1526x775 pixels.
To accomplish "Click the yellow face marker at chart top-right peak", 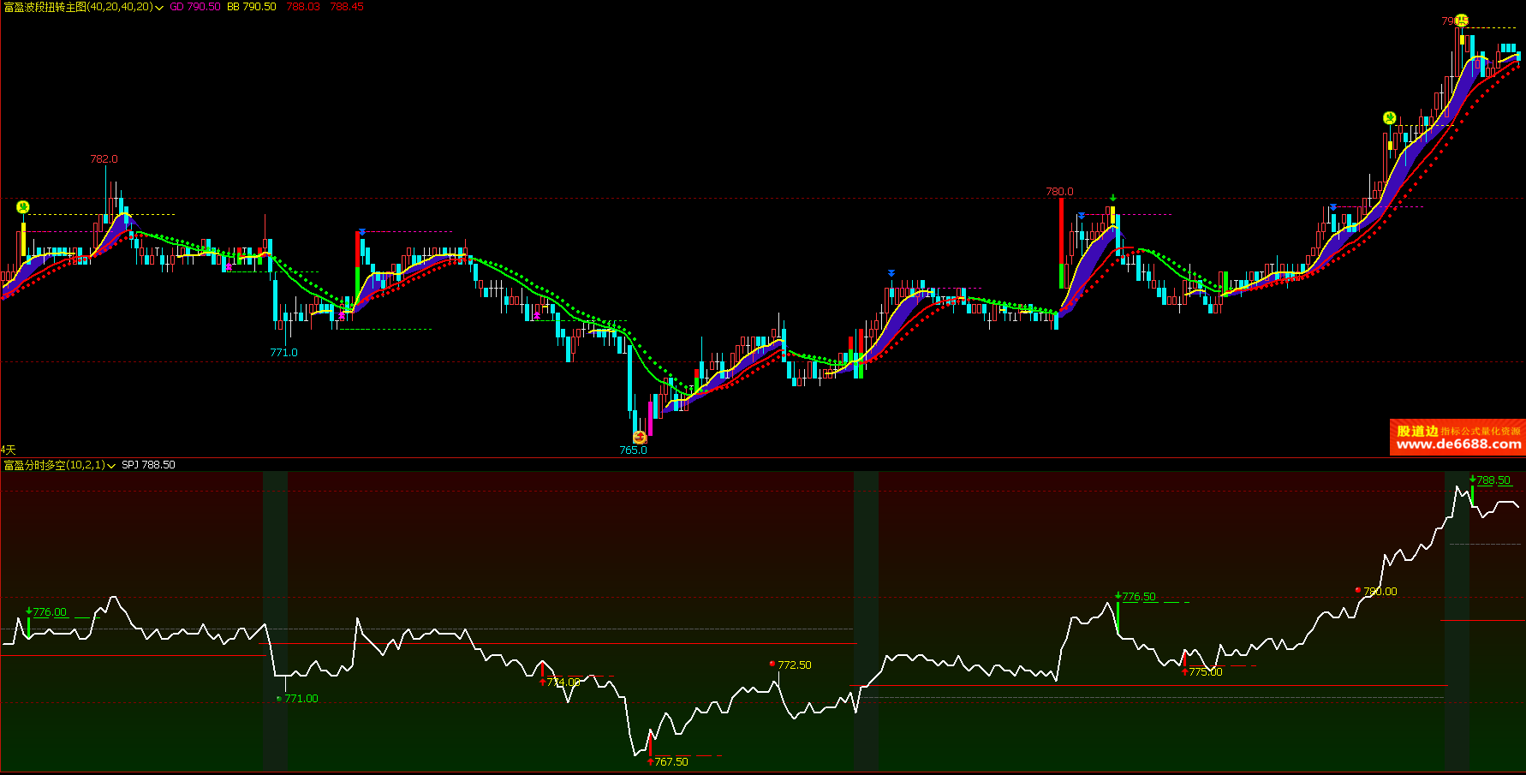I will pyautogui.click(x=1461, y=21).
